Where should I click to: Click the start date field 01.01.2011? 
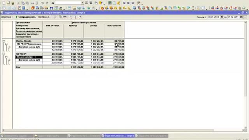coord(214,17)
